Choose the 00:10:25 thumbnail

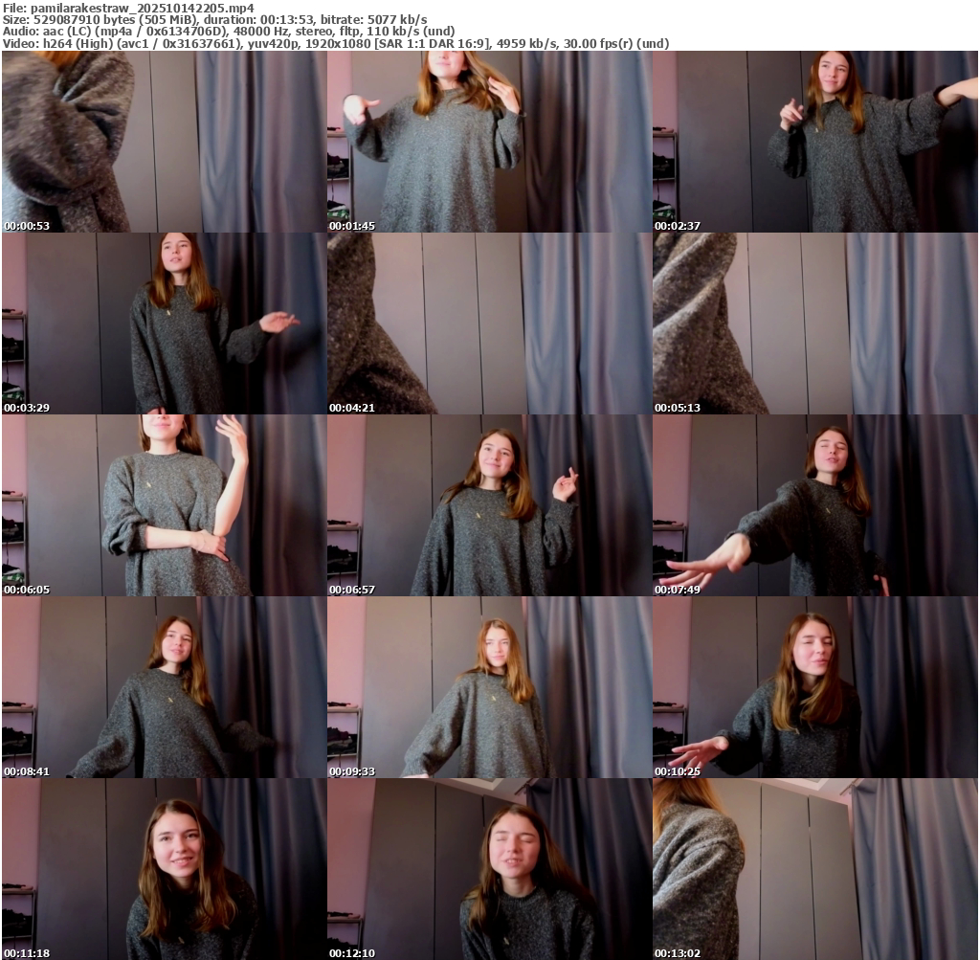814,687
